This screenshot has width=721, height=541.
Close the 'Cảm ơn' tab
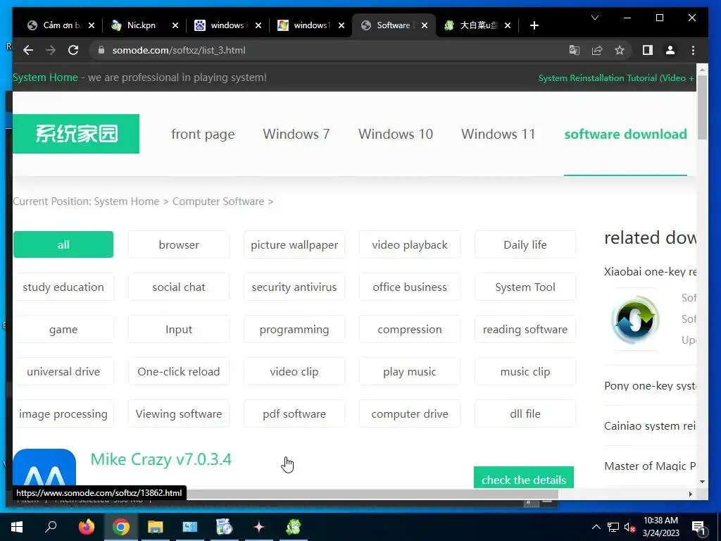tap(92, 25)
